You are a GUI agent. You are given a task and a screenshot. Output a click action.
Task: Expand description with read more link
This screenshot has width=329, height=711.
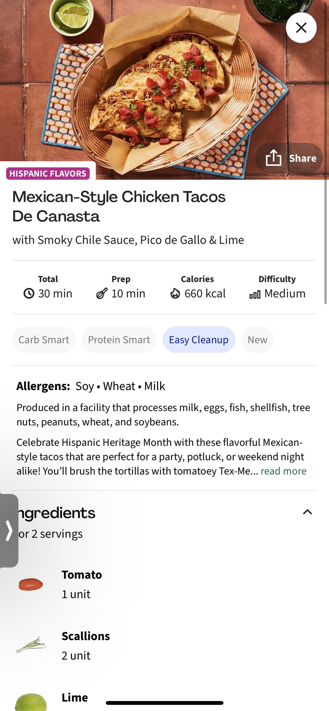[283, 471]
